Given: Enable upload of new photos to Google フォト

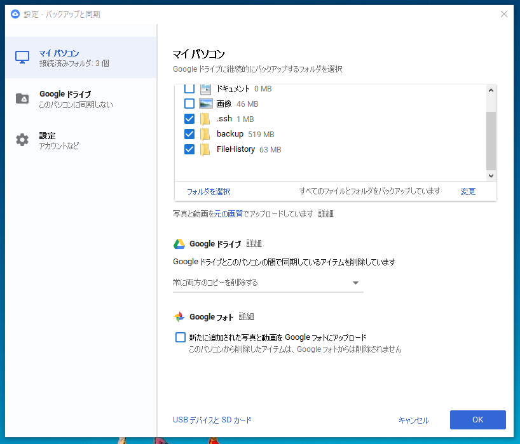Looking at the screenshot, I should 181,337.
